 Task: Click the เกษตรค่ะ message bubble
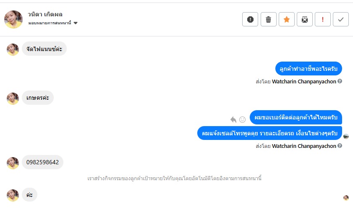(x=38, y=98)
